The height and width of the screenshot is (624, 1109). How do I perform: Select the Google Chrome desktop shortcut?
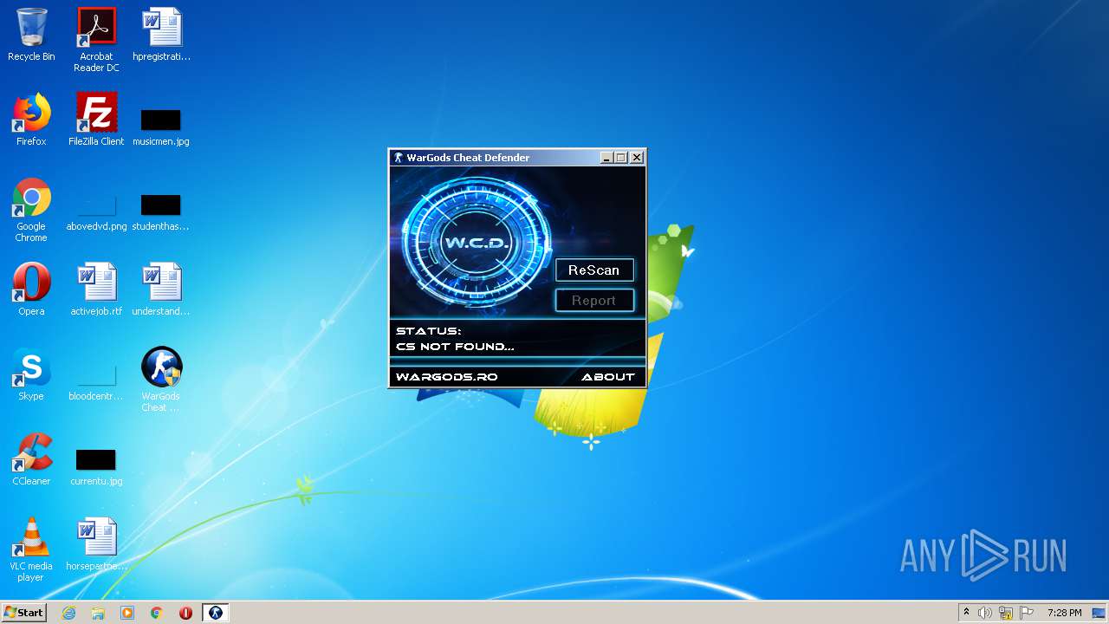point(31,210)
